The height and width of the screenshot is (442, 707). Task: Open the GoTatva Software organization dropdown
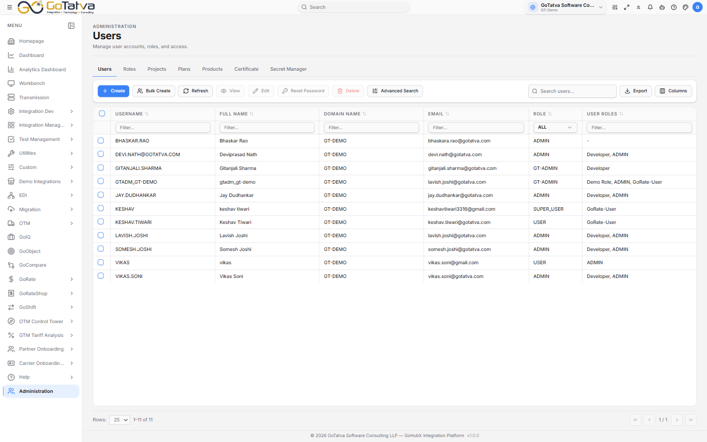pyautogui.click(x=566, y=7)
